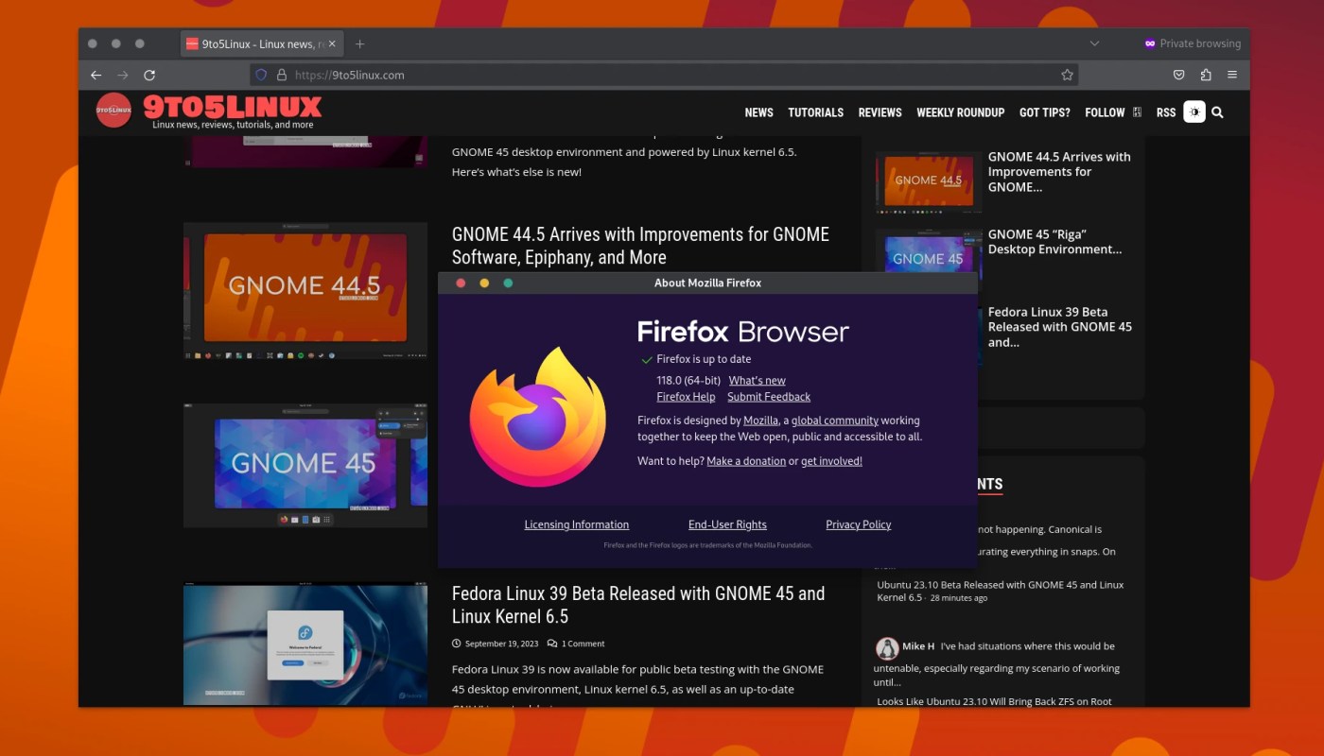Open the RSS link in site header
The image size is (1324, 756).
coord(1166,112)
